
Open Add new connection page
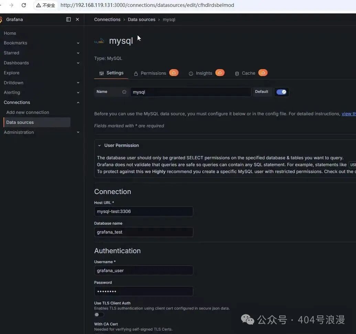[x=28, y=112]
